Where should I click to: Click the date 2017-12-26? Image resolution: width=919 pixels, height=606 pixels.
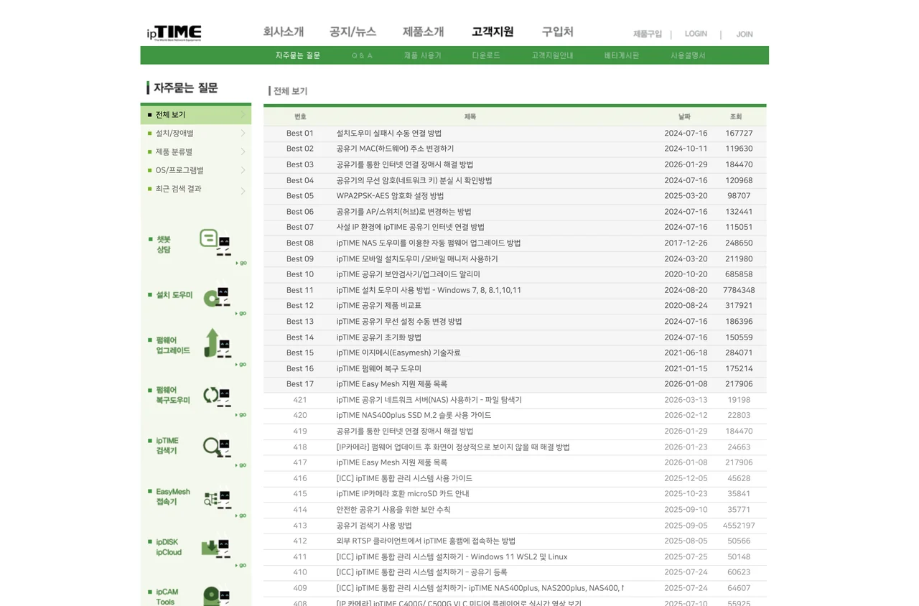click(686, 243)
